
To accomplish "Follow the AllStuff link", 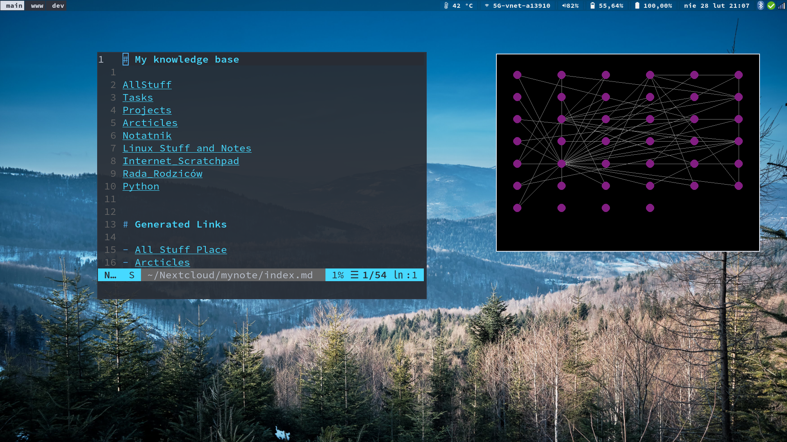I will click(x=147, y=85).
